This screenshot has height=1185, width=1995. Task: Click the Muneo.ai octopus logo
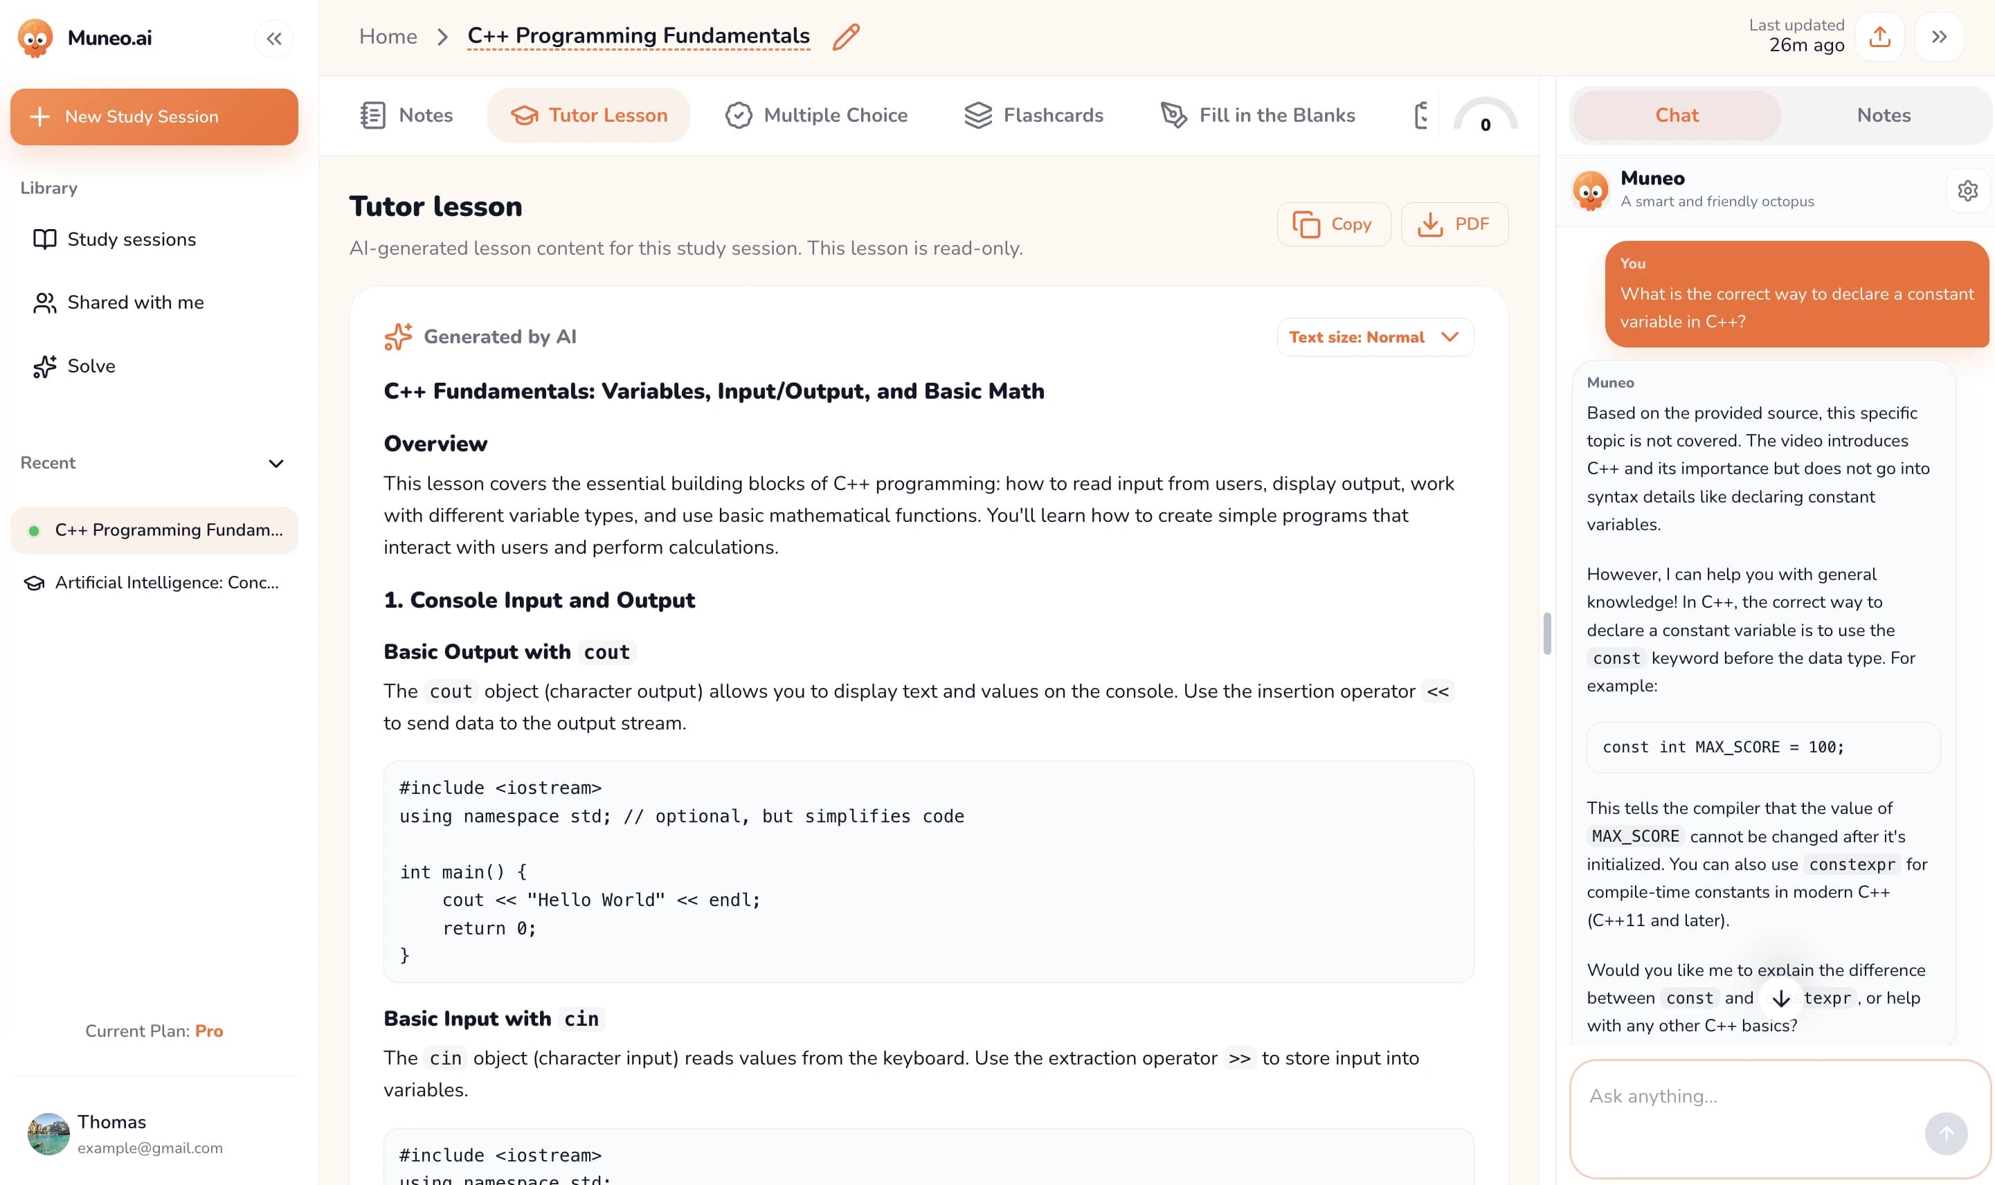tap(35, 37)
